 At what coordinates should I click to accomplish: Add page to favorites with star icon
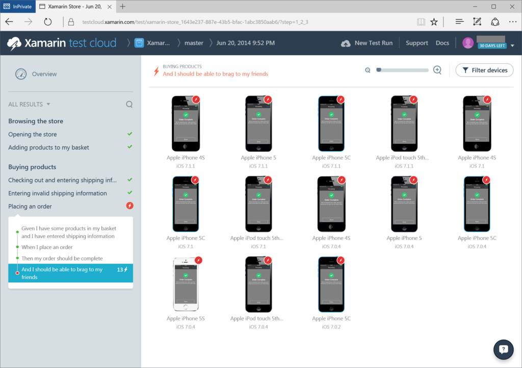pos(434,22)
